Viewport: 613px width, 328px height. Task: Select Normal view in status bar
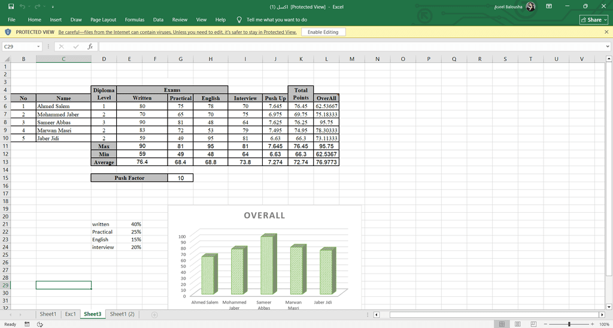502,324
